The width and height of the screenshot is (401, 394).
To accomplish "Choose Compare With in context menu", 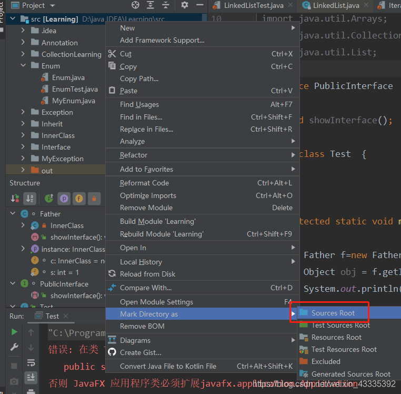I will [x=202, y=288].
